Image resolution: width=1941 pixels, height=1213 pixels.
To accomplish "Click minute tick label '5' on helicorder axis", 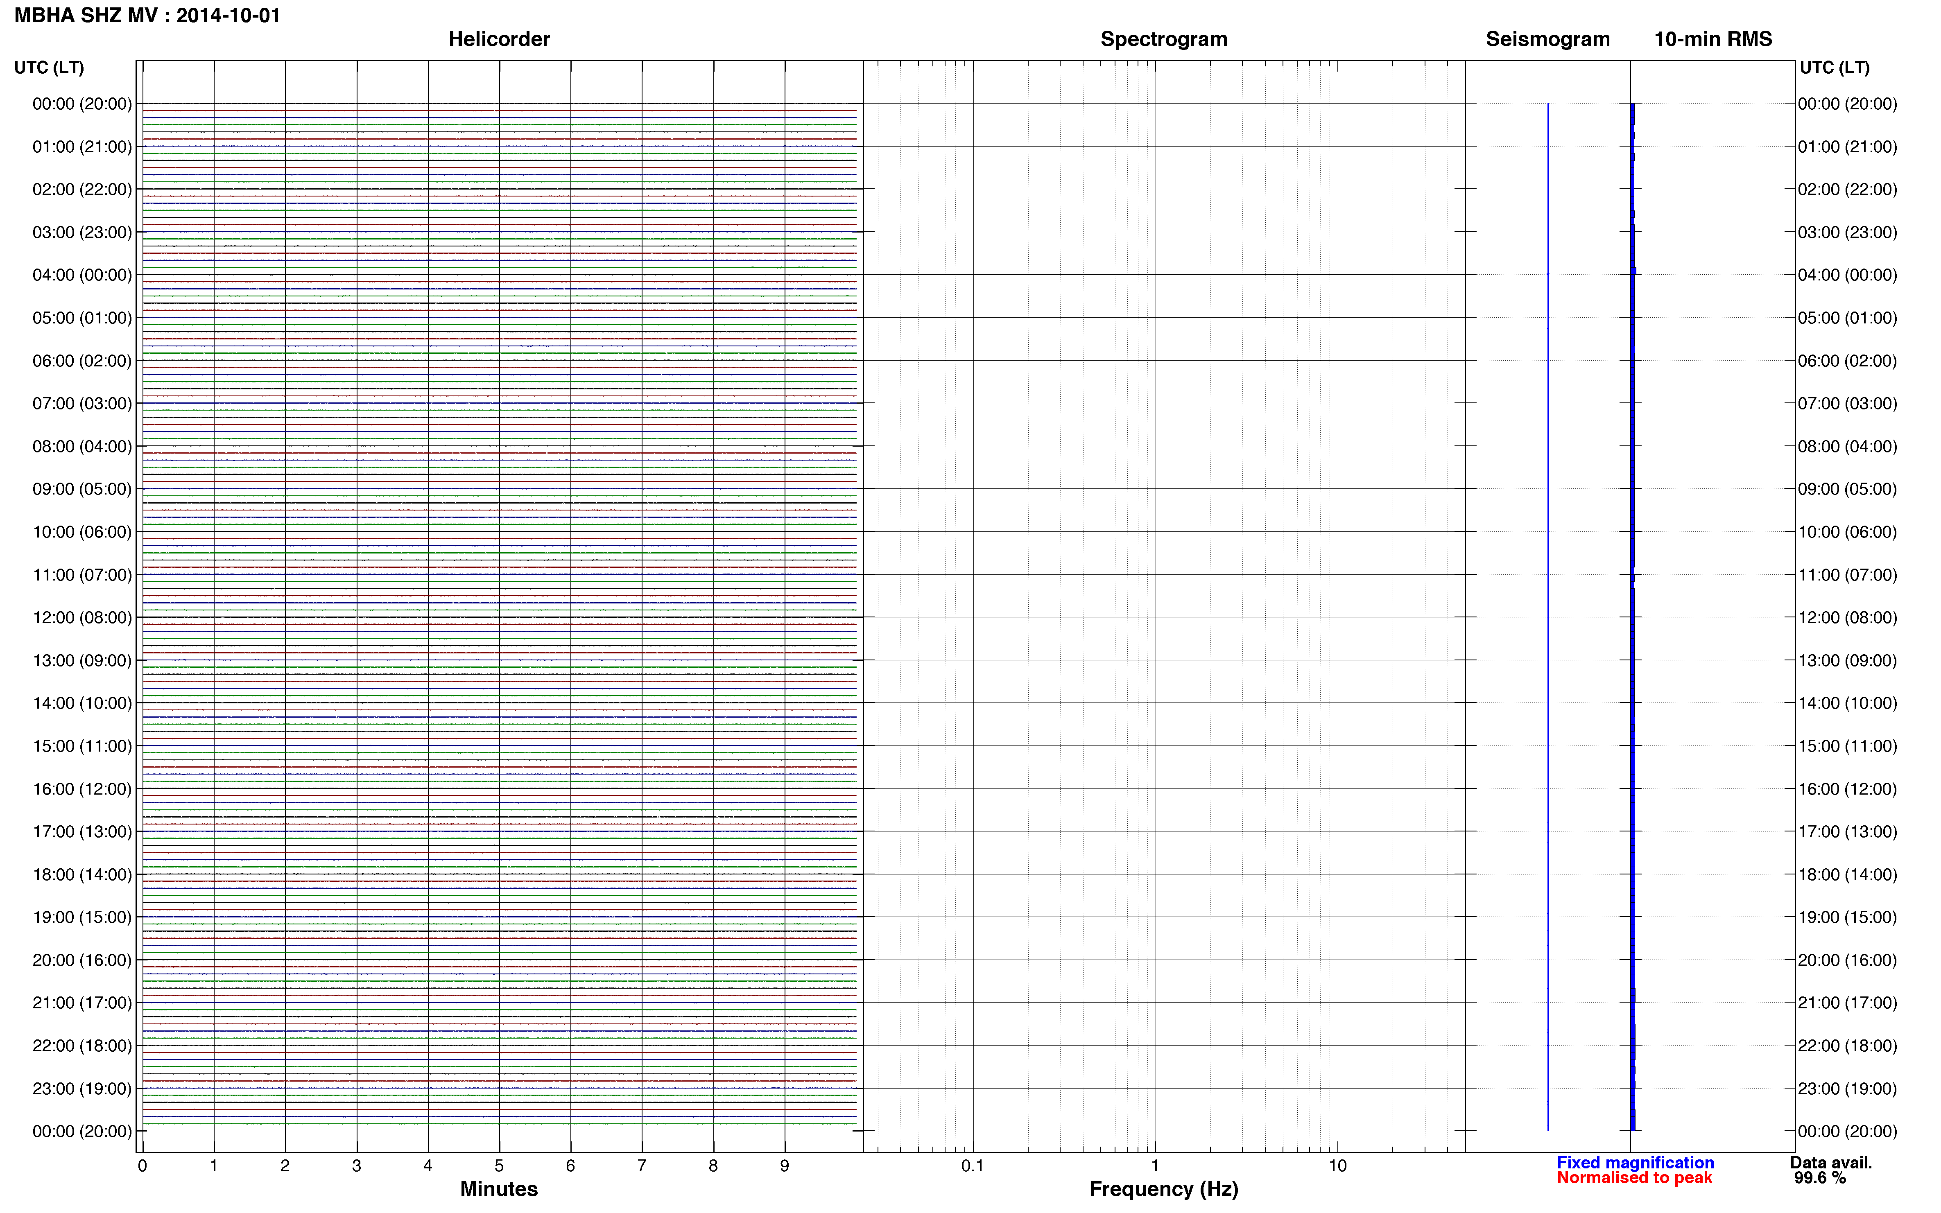I will [x=499, y=1166].
